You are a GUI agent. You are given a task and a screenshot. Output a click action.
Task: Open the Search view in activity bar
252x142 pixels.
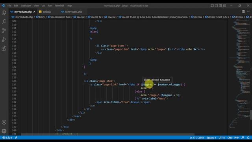[4, 22]
